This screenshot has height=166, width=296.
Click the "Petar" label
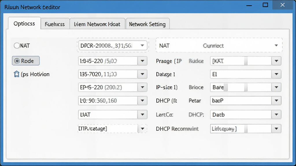[195, 101]
